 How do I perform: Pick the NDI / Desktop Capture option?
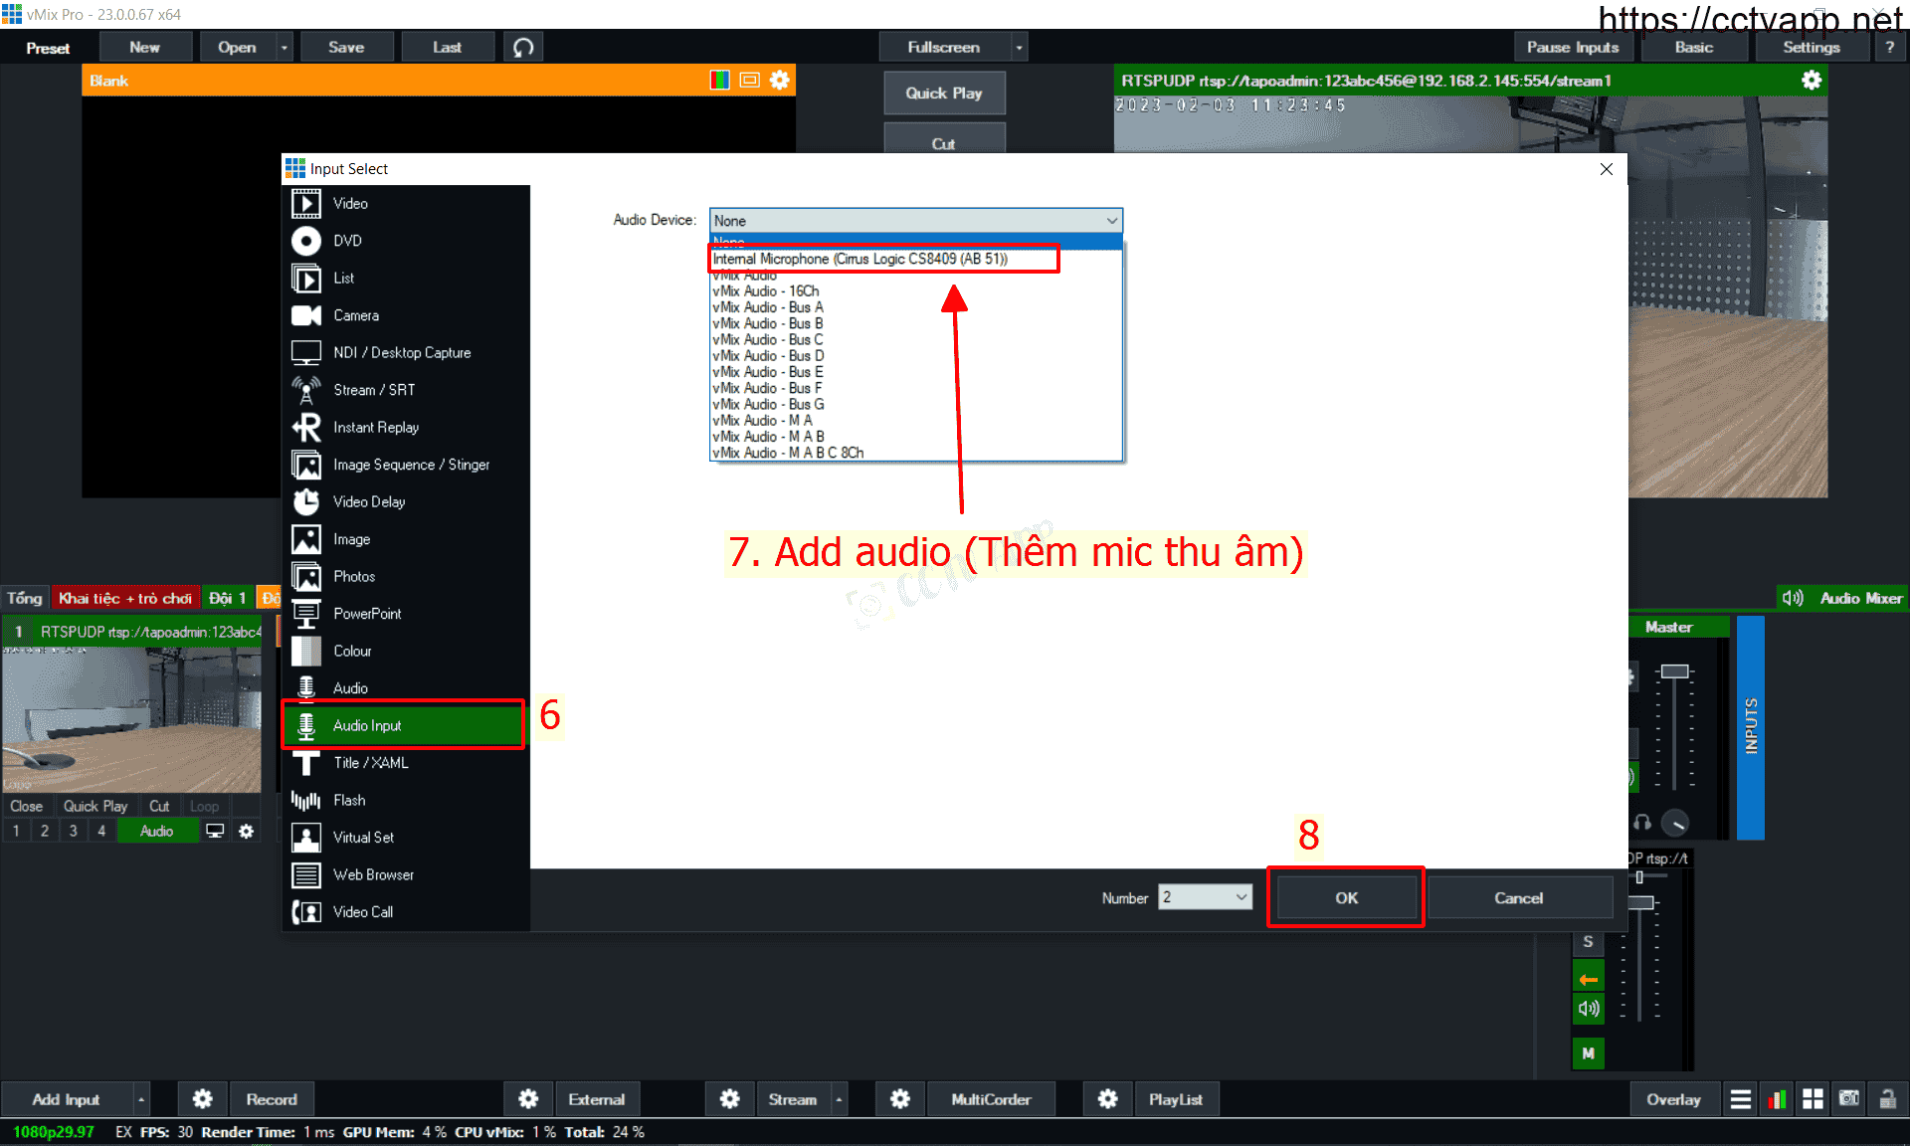coord(401,353)
